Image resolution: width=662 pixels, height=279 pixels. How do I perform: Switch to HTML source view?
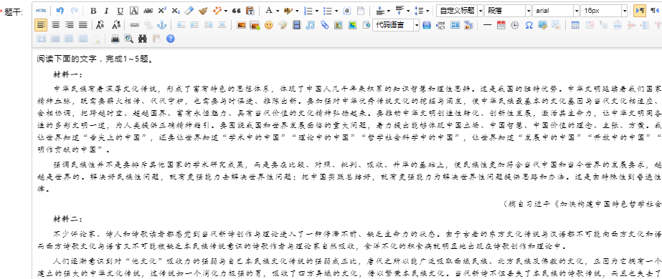(41, 11)
